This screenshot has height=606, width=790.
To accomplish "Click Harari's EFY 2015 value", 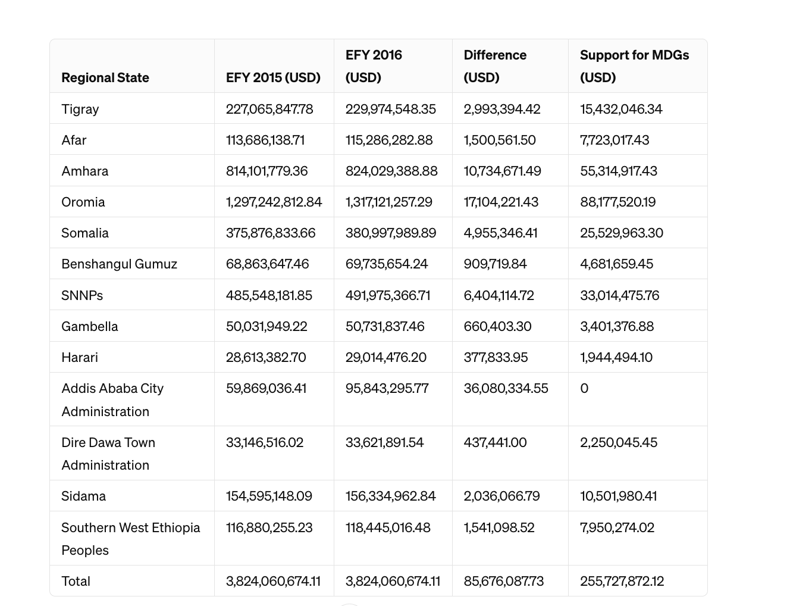I will [x=266, y=357].
